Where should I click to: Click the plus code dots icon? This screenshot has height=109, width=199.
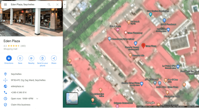click(x=5, y=80)
